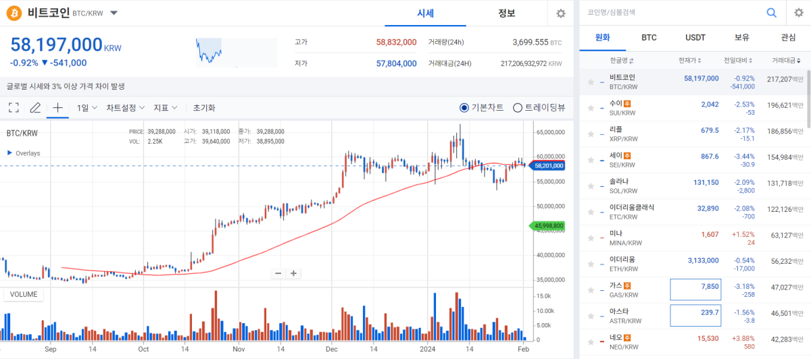Switch to the 정보 tab

[506, 13]
